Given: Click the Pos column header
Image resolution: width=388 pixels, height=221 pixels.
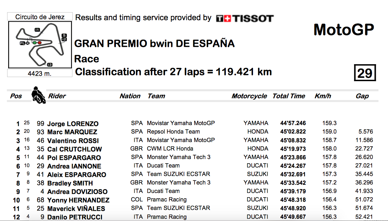Looking at the screenshot, I should point(16,96).
